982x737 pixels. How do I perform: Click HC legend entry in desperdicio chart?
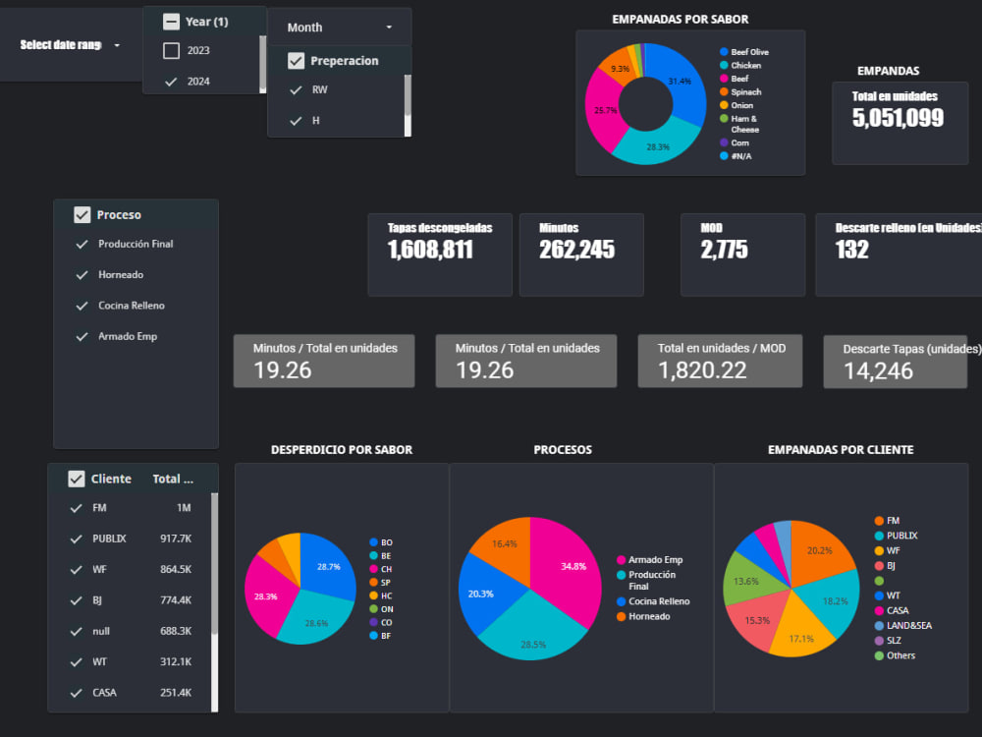381,596
